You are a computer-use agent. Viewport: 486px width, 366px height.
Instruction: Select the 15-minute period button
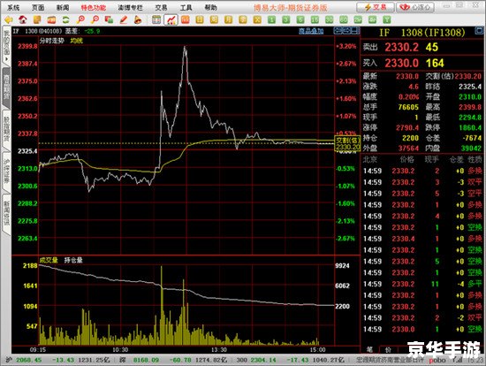pyautogui.click(x=315, y=19)
